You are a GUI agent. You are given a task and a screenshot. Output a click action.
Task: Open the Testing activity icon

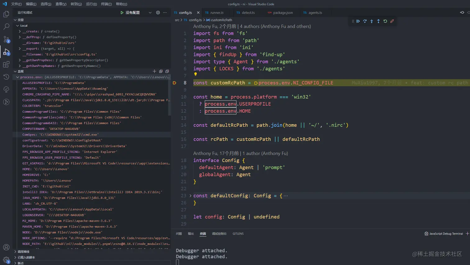(6, 89)
